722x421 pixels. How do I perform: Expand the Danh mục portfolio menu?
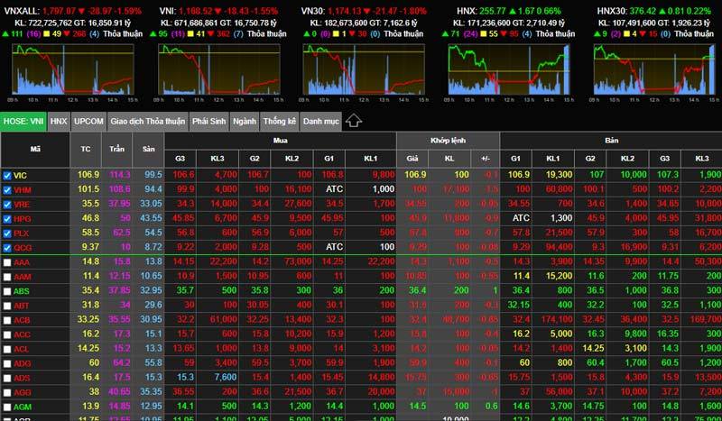point(320,121)
